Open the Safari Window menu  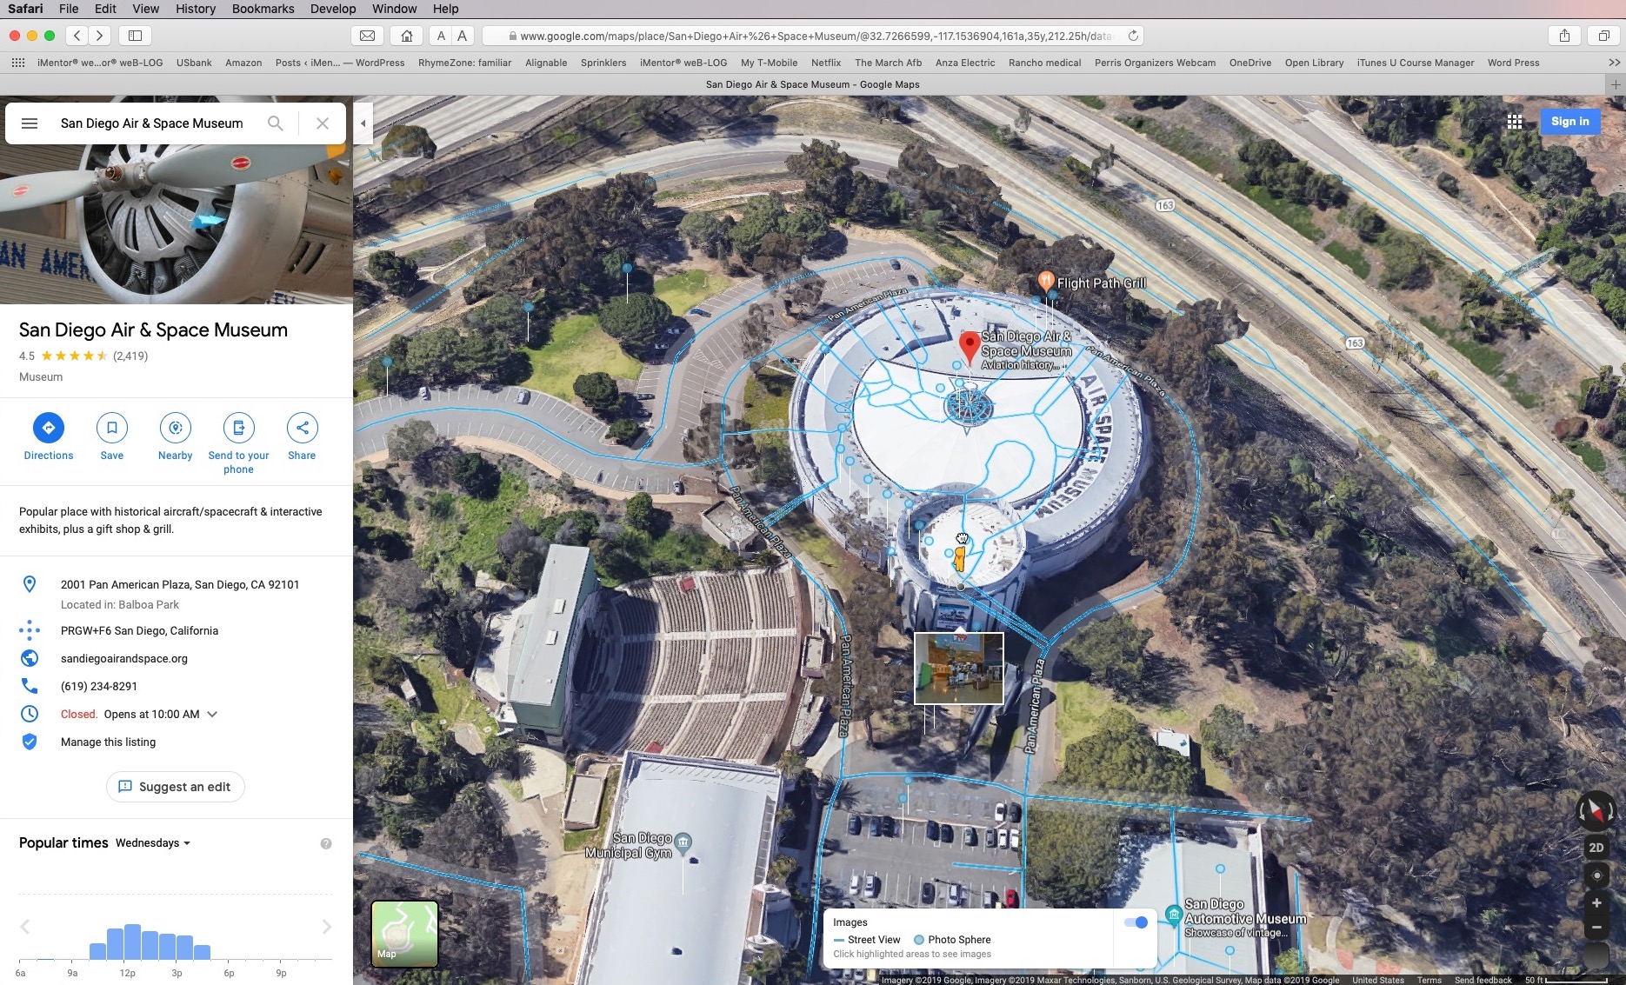[394, 9]
